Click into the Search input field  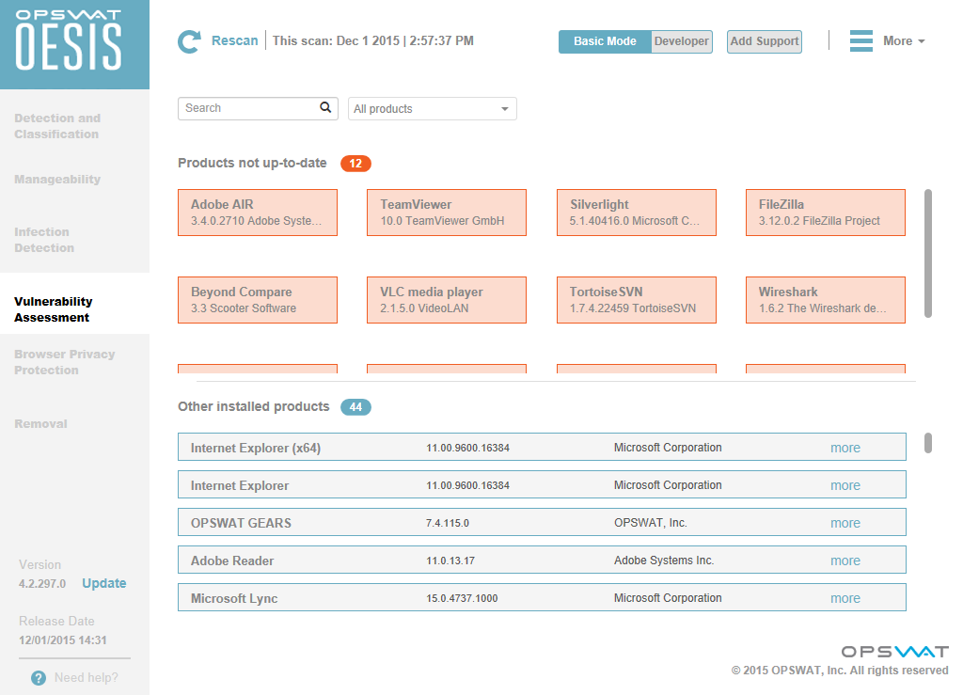coord(258,108)
